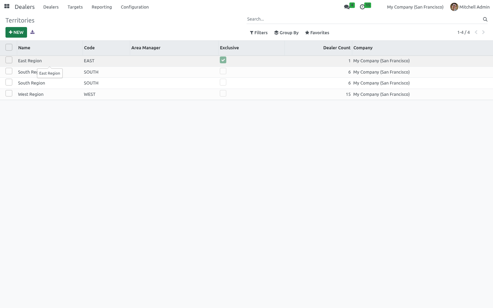Click the pager counter 1-4 / 4
The image size is (493, 308).
coord(464,33)
